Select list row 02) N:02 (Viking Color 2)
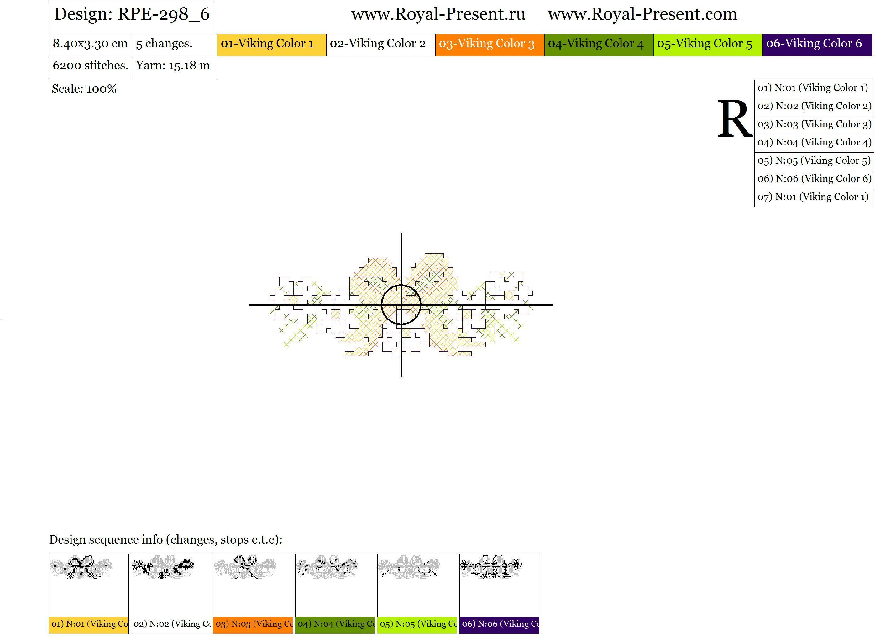The width and height of the screenshot is (875, 637). (x=814, y=107)
